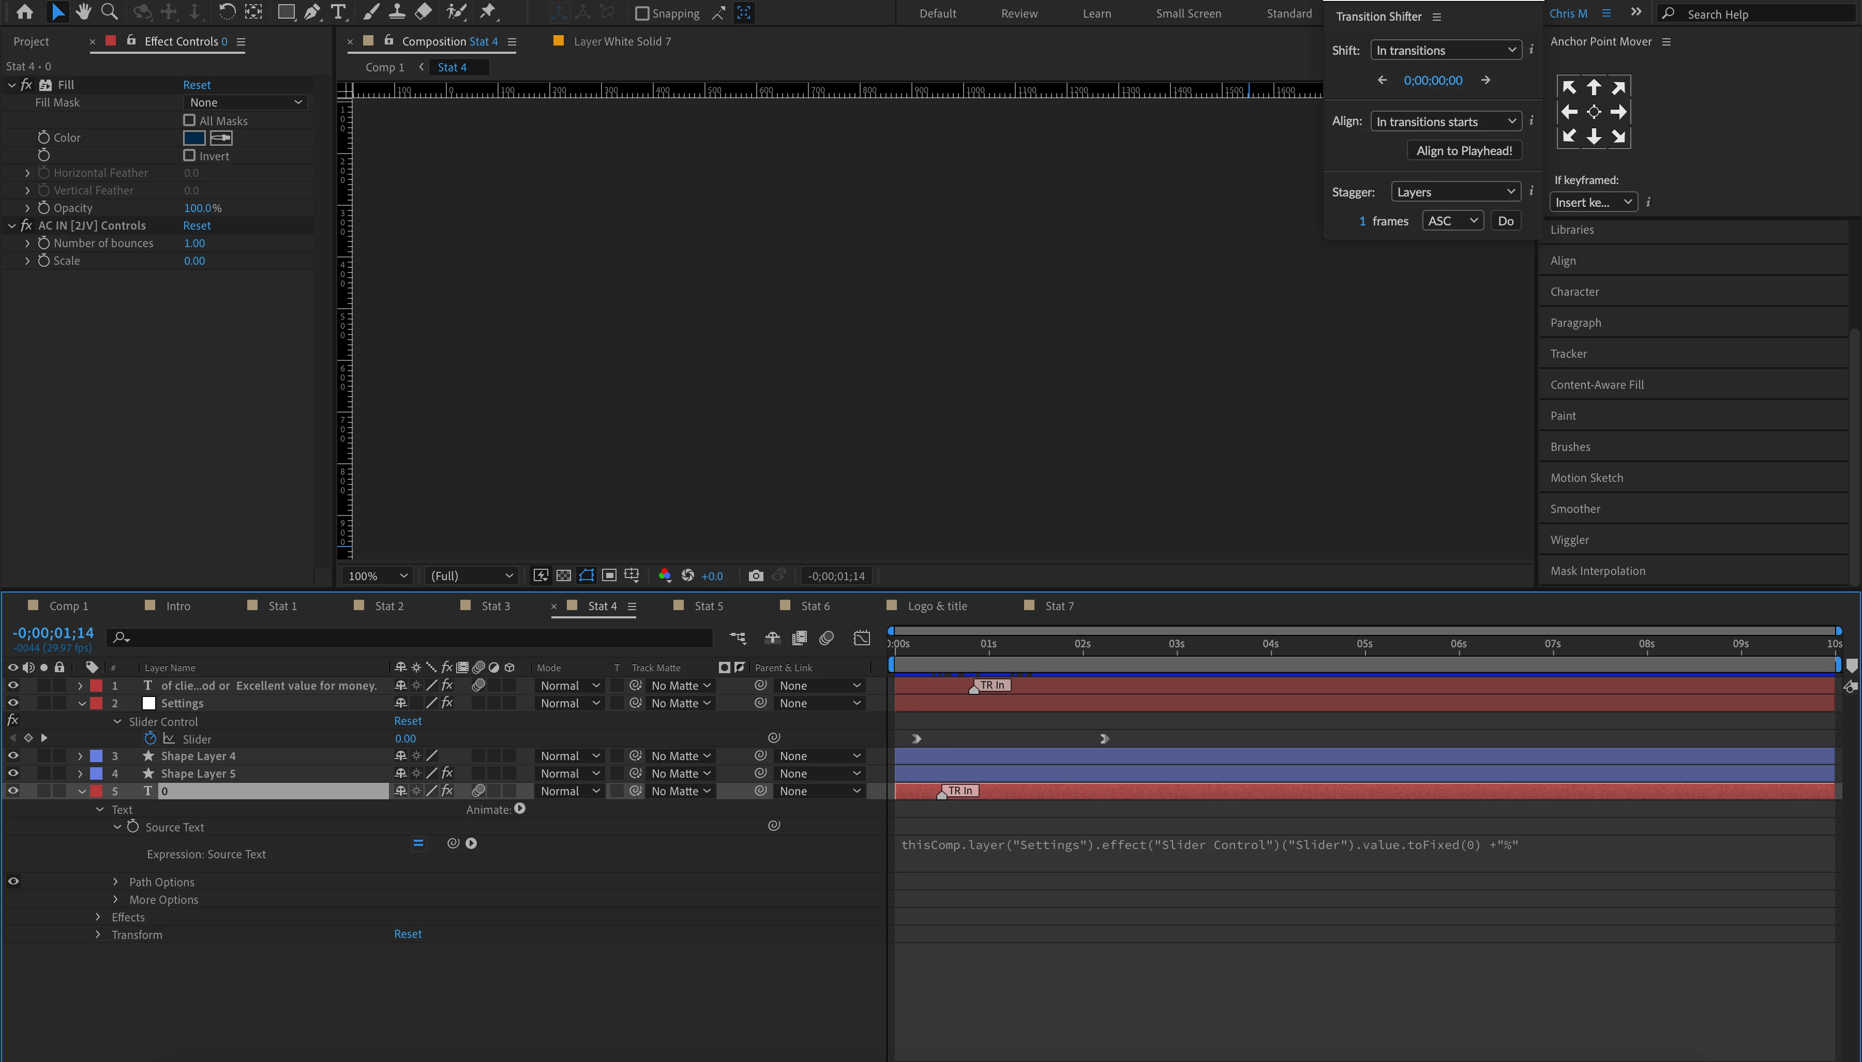Screen dimensions: 1862x1062
Task: Take a snapshot with camera icon
Action: [x=756, y=575]
